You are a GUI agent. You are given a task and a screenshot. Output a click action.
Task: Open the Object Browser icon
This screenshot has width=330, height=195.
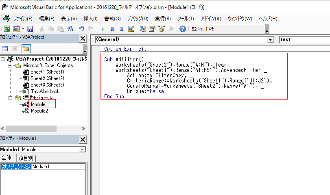(162, 29)
